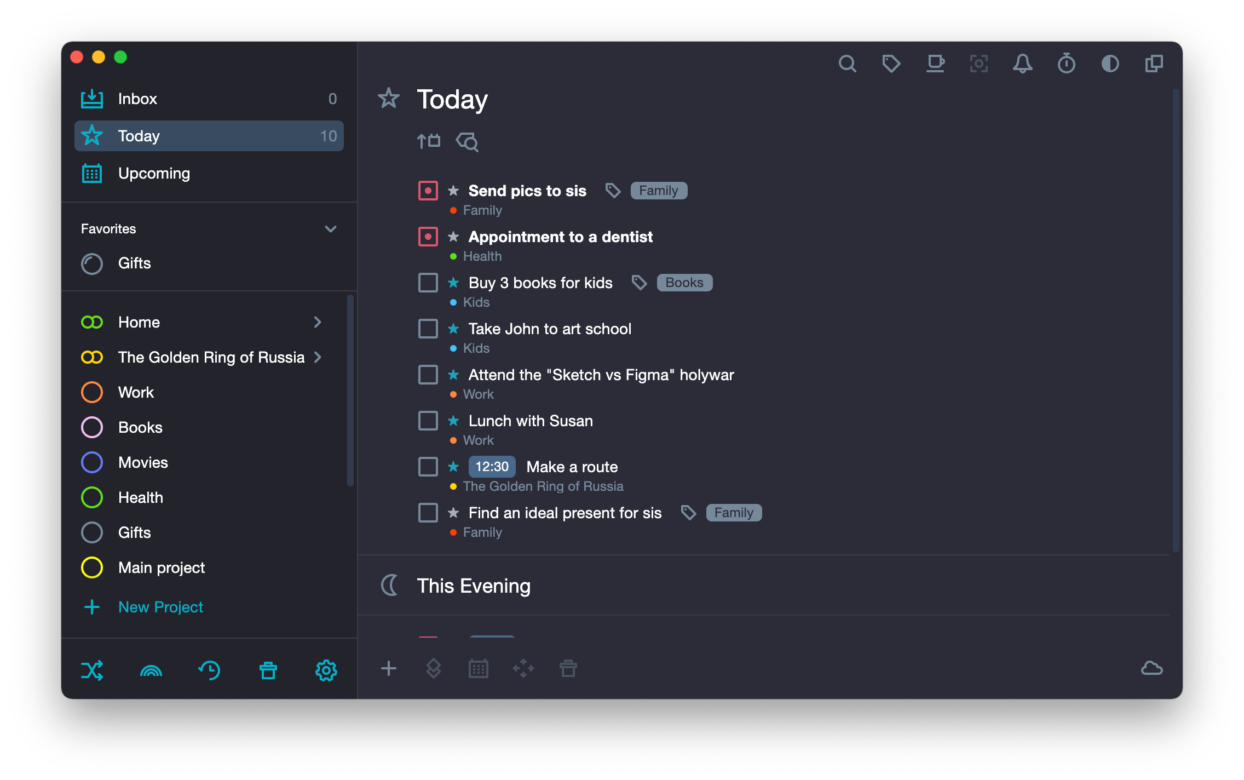Screen dimensions: 1244x780
Task: Check off Appointment to a dentist task
Action: 428,237
